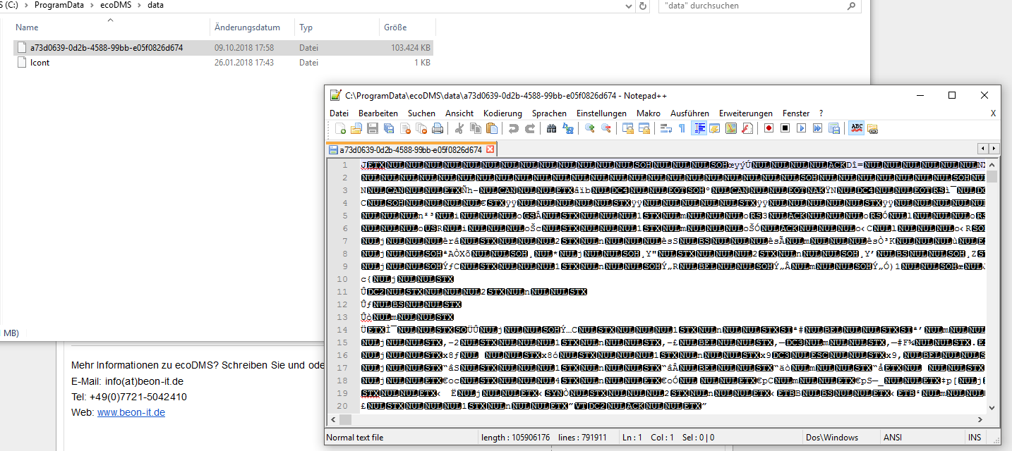Toggle the ABC spell check button
1012x451 pixels.
pos(857,128)
